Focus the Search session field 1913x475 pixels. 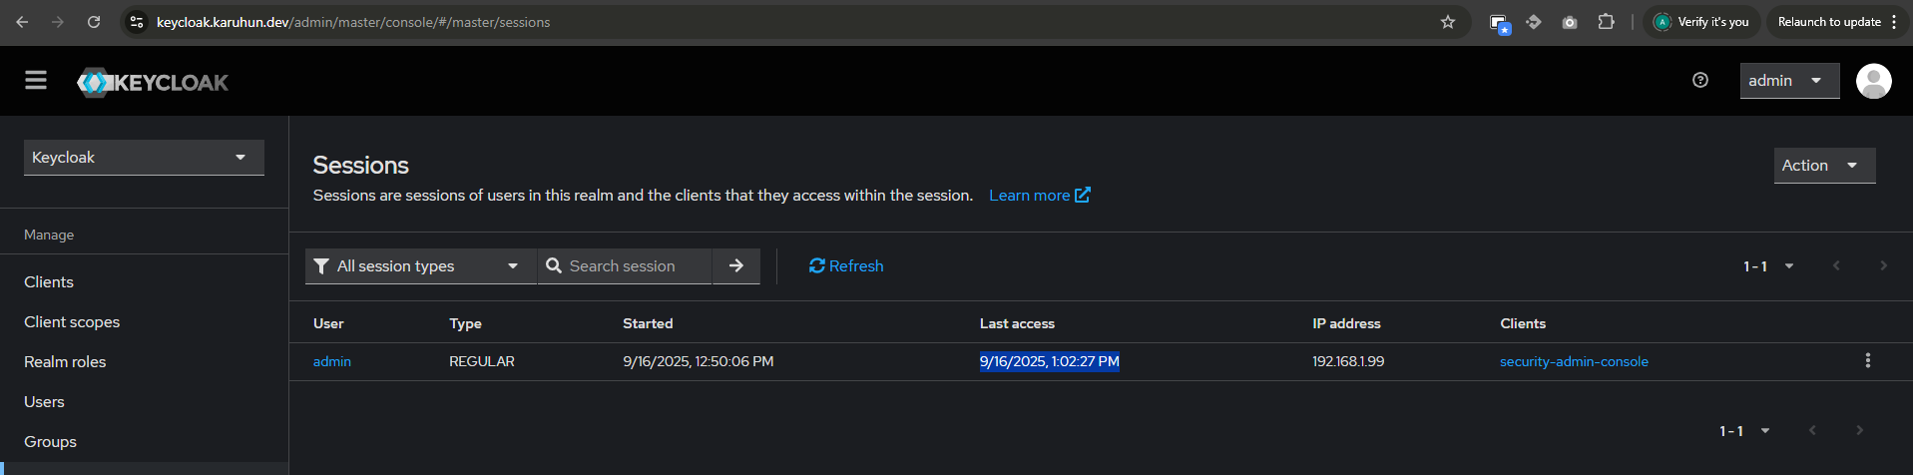[625, 266]
